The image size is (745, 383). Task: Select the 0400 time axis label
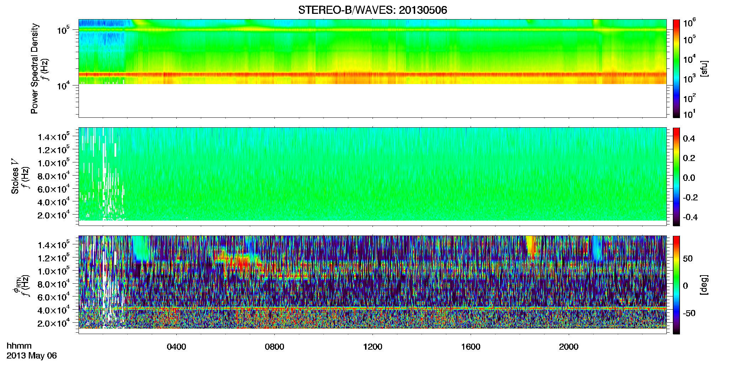(x=176, y=347)
